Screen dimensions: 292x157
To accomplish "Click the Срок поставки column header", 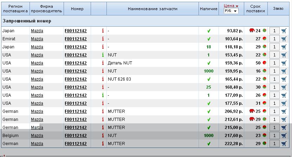I will 255,9.
